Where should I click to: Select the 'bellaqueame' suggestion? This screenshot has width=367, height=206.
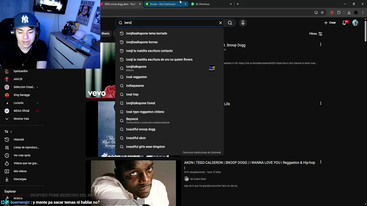pyautogui.click(x=169, y=86)
